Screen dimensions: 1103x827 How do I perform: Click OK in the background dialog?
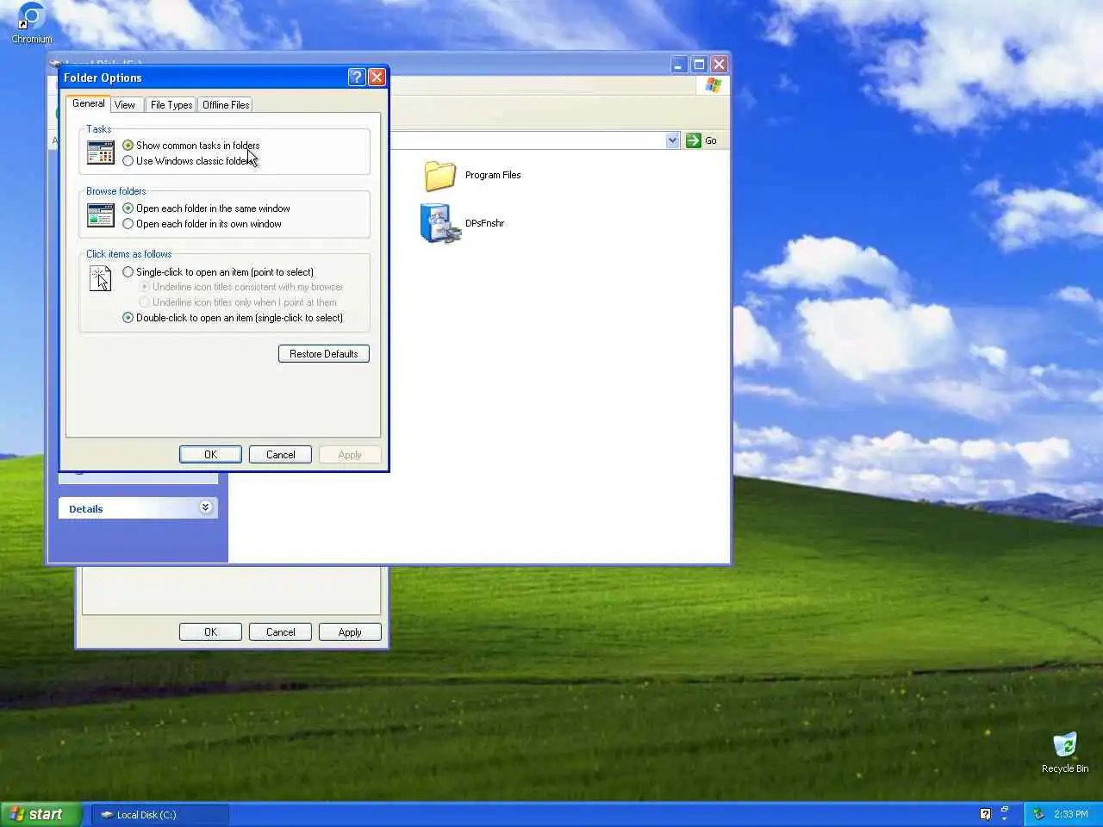click(210, 632)
